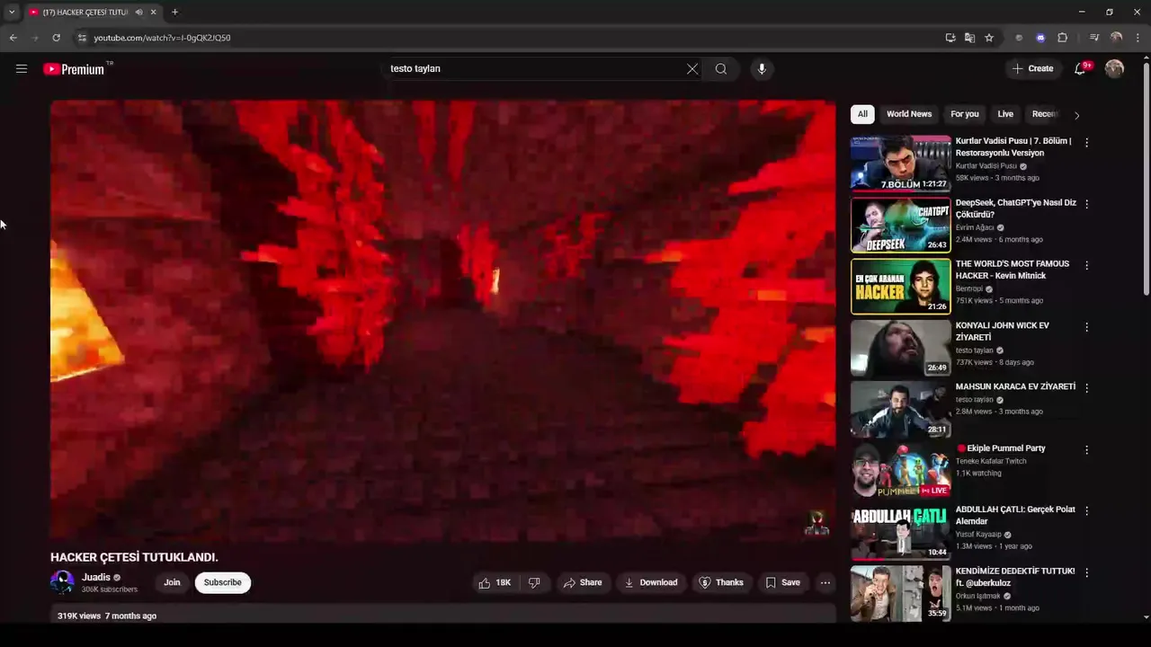The image size is (1151, 647).
Task: Close the HACKER ÇETESİ tab
Action: tap(154, 12)
